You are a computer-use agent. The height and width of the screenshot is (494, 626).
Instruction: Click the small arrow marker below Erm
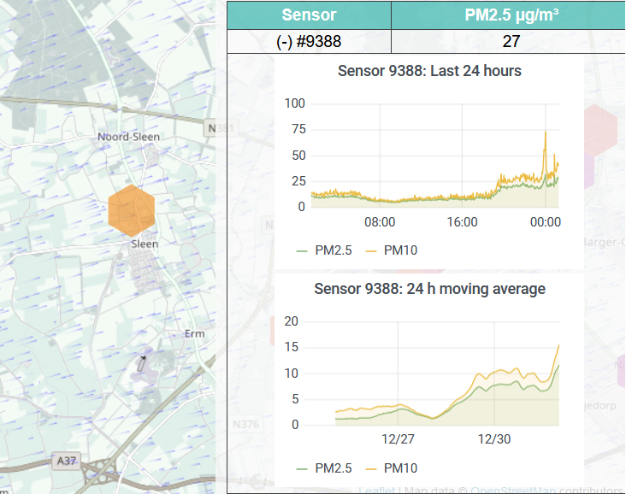pyautogui.click(x=143, y=362)
